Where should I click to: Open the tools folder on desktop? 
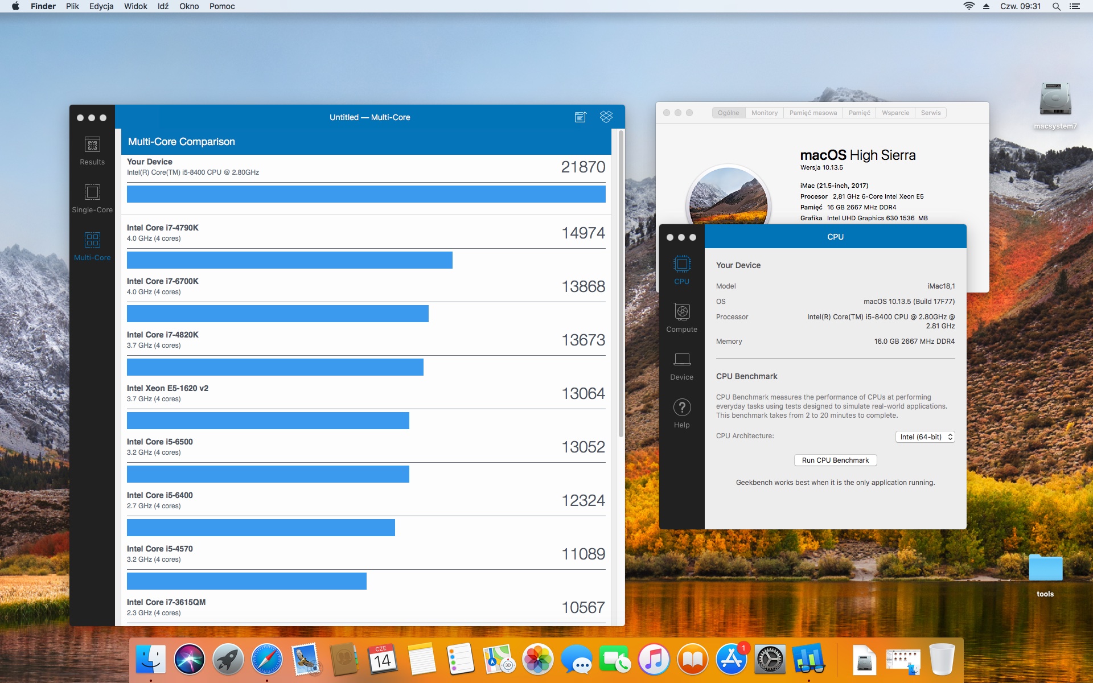[1045, 575]
